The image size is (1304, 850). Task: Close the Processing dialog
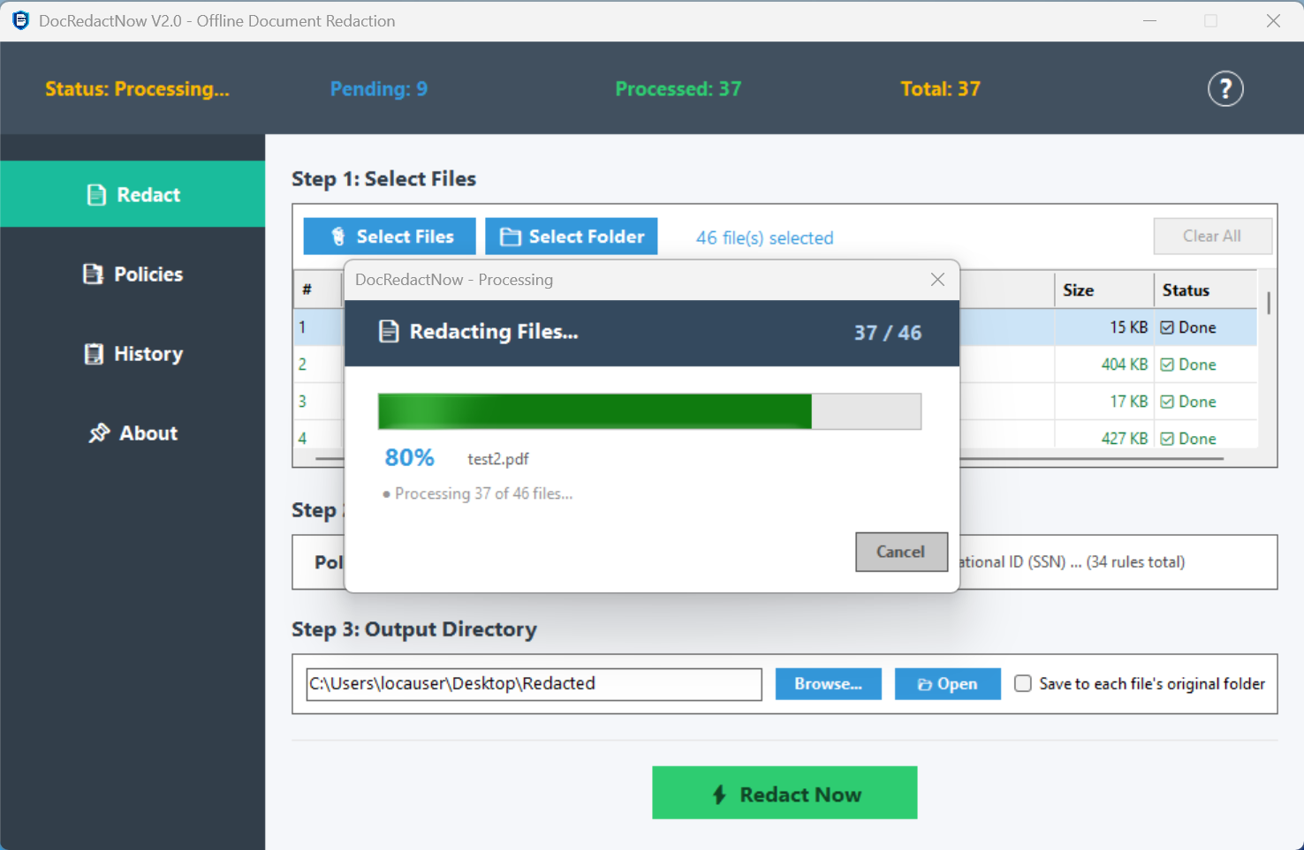point(937,280)
